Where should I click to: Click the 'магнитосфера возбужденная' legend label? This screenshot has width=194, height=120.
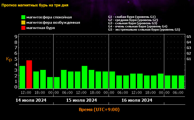53,23
